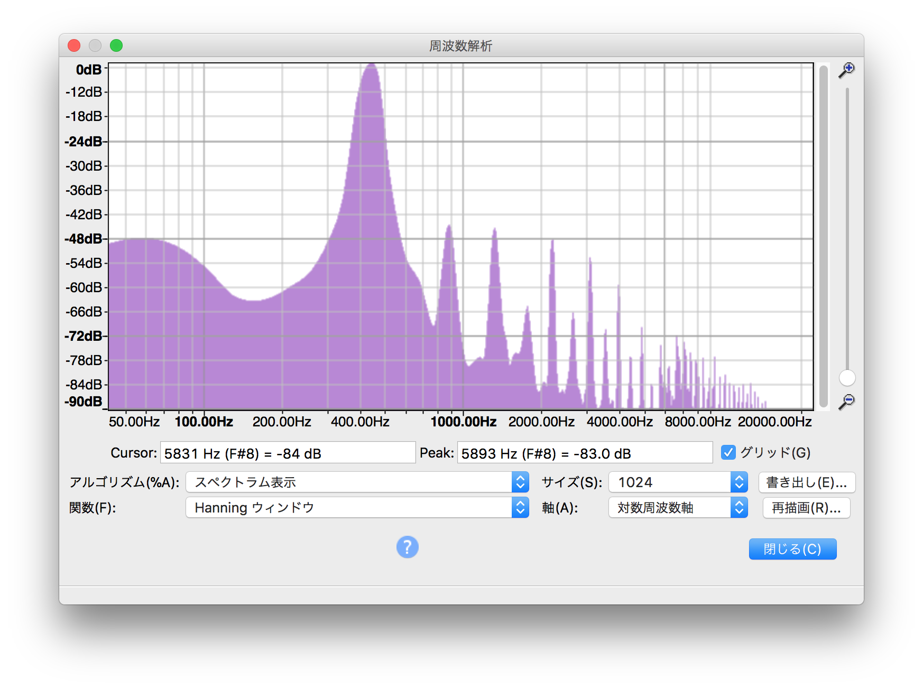Click the 50.00Hz frequency axis label
Viewport: 923px width, 689px height.
coord(134,422)
